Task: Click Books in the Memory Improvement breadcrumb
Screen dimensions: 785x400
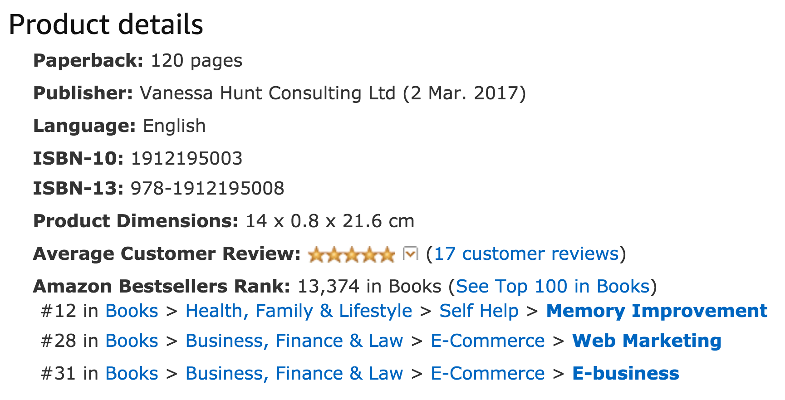Action: pos(132,311)
